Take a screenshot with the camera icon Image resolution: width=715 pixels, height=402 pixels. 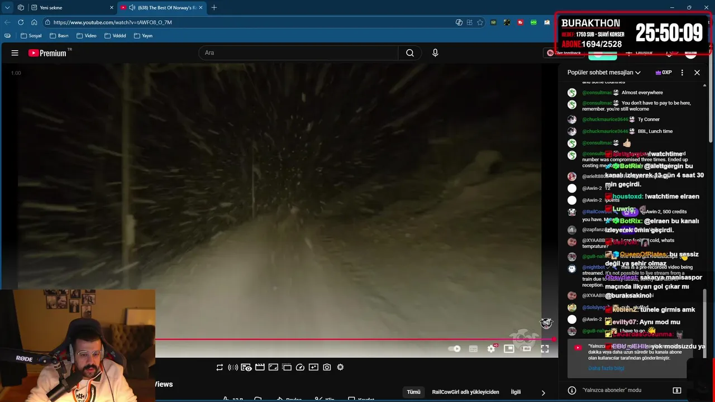327,367
